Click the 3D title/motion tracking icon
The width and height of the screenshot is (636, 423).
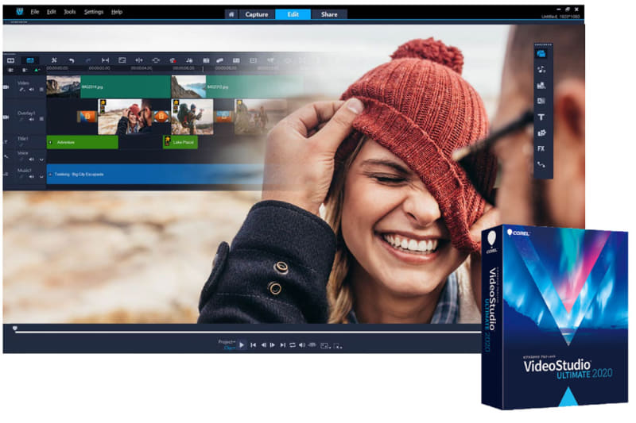[219, 60]
